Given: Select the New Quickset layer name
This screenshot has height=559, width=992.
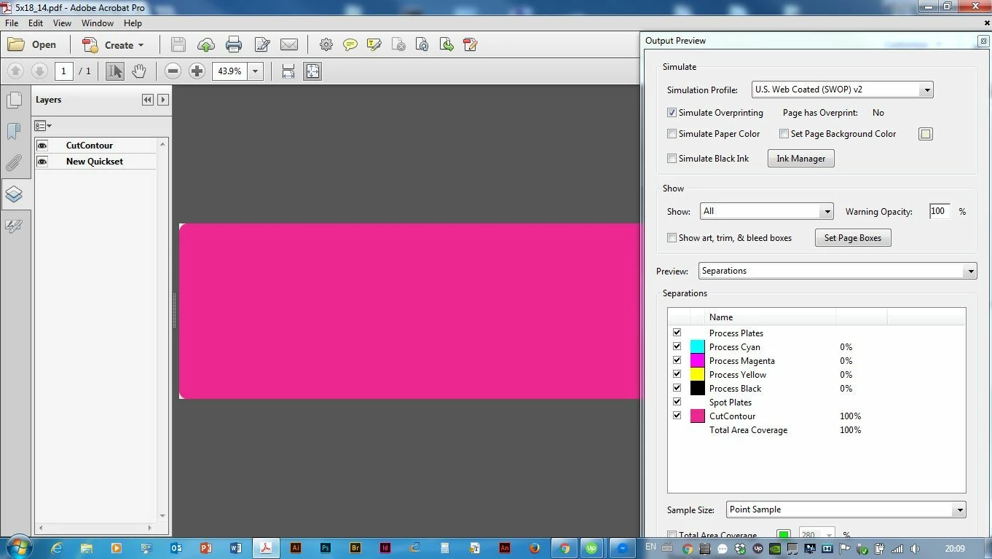Looking at the screenshot, I should pyautogui.click(x=95, y=162).
